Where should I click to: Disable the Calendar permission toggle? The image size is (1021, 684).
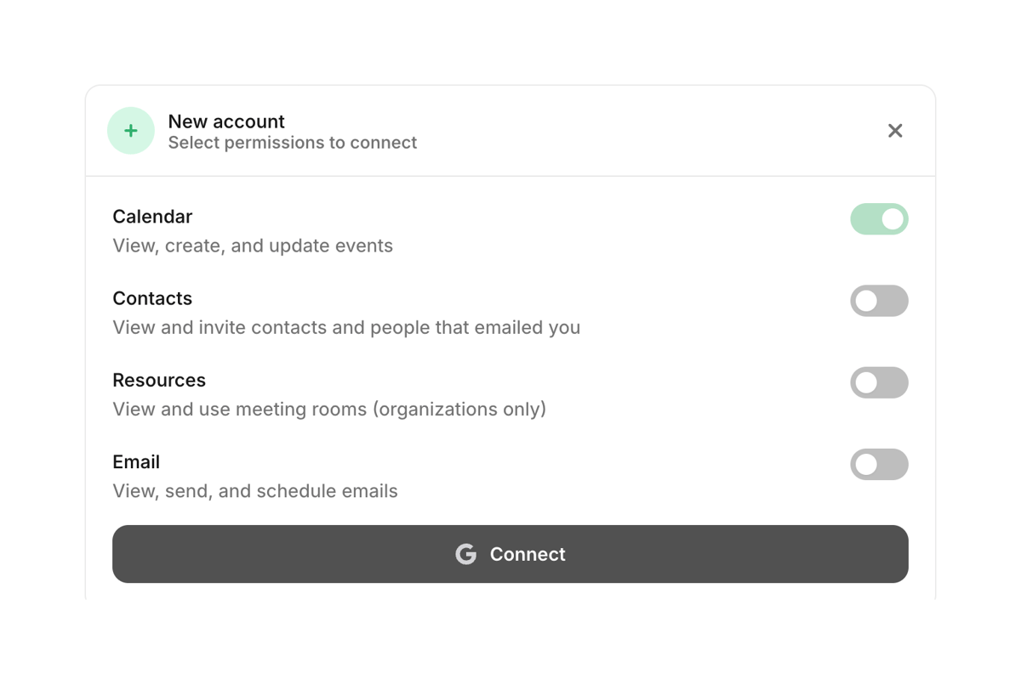point(879,219)
